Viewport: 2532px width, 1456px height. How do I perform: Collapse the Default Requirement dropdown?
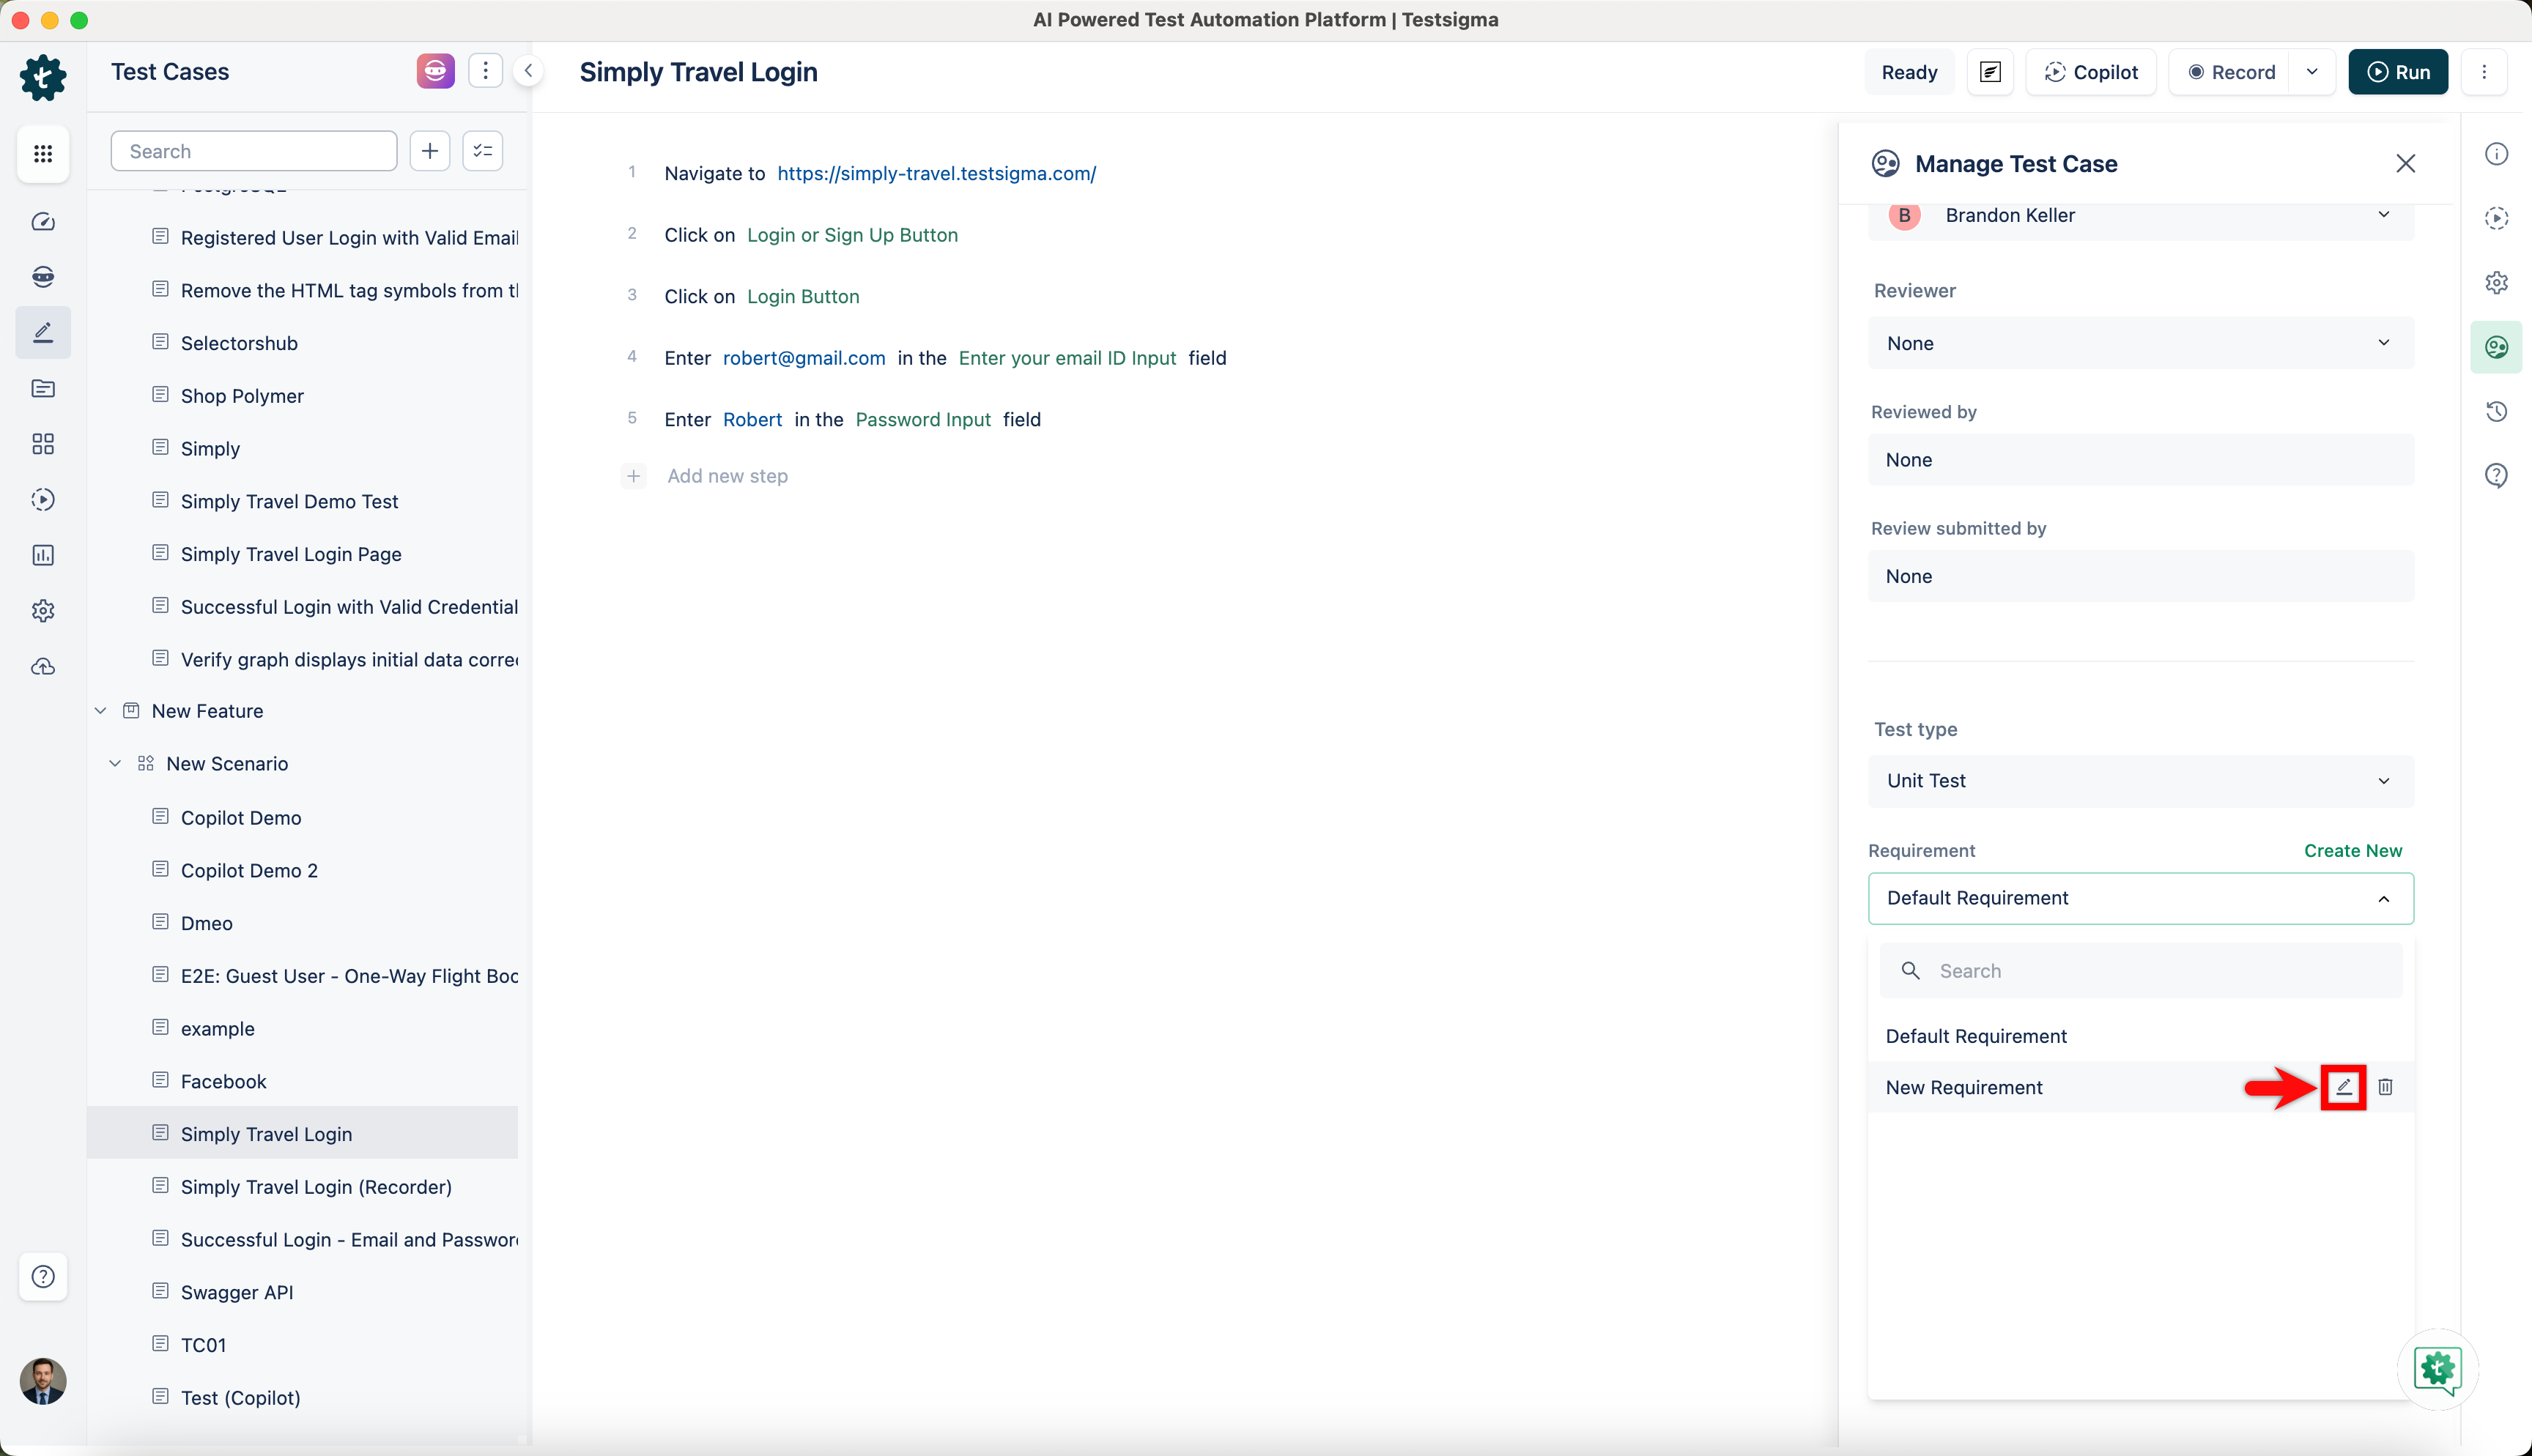(x=2141, y=898)
